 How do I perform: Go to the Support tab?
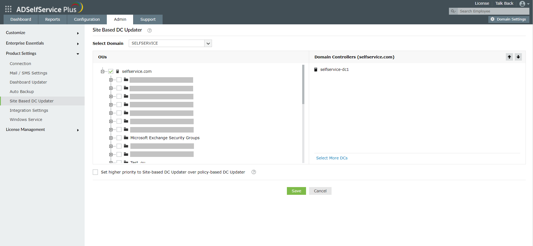pos(148,19)
